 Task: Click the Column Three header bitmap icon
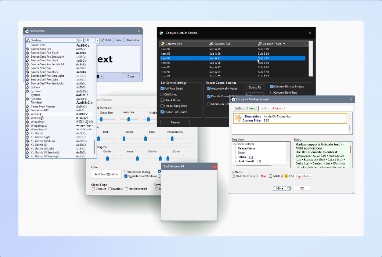tap(260, 44)
